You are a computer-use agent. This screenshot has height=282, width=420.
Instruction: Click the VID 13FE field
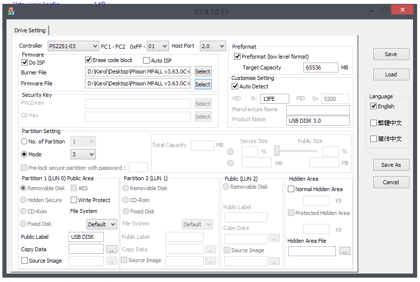tap(274, 99)
